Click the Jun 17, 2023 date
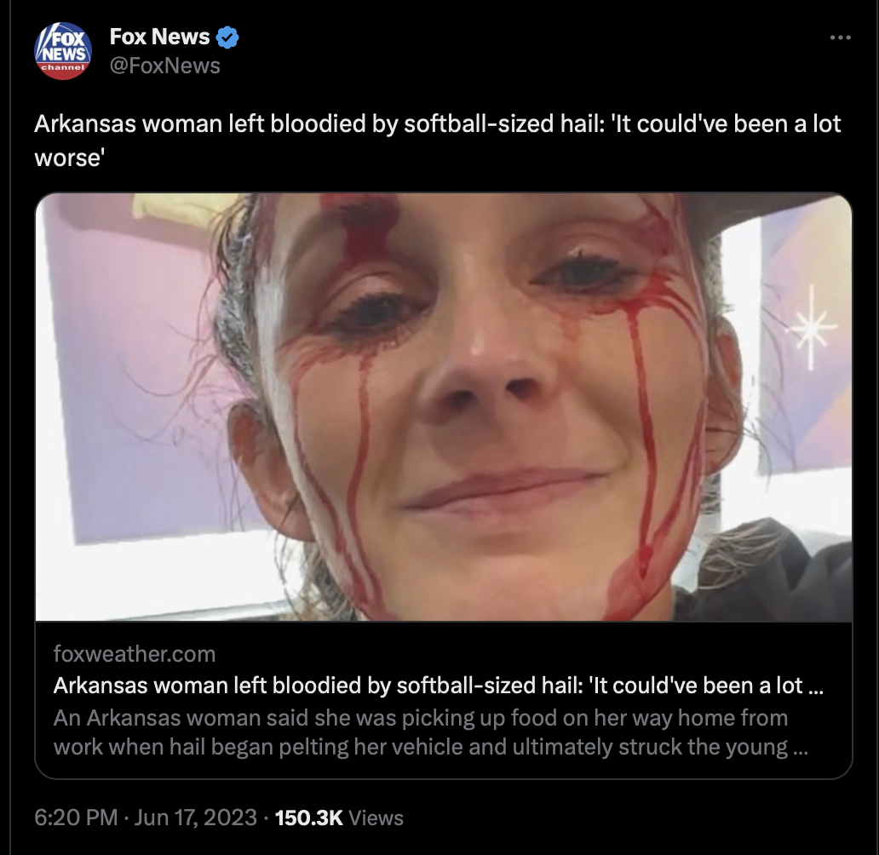The height and width of the screenshot is (855, 879). point(195,818)
